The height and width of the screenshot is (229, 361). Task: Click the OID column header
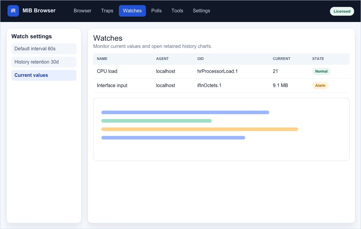(x=201, y=59)
